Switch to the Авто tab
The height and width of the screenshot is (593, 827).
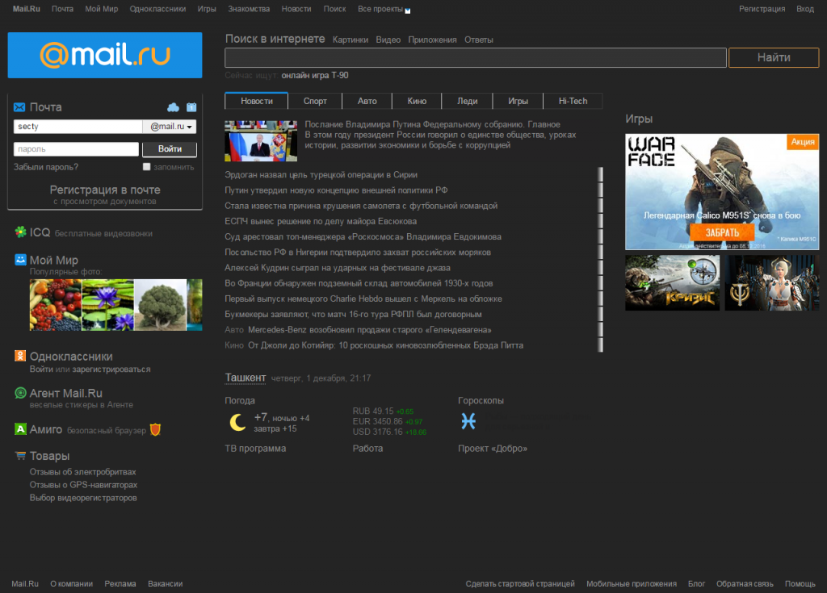coord(367,101)
